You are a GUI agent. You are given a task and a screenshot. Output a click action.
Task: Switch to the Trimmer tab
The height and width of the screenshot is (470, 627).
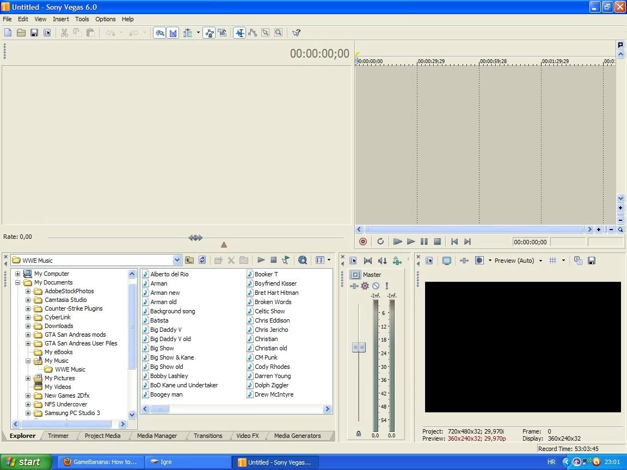[x=58, y=436]
